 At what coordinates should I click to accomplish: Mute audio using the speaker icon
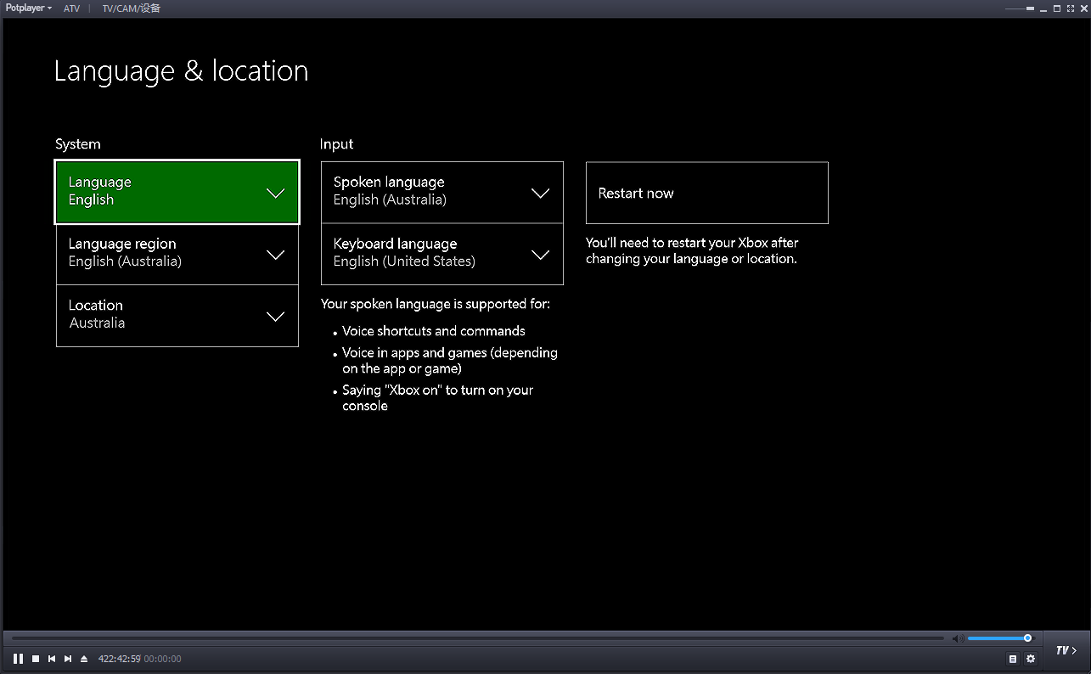(957, 638)
